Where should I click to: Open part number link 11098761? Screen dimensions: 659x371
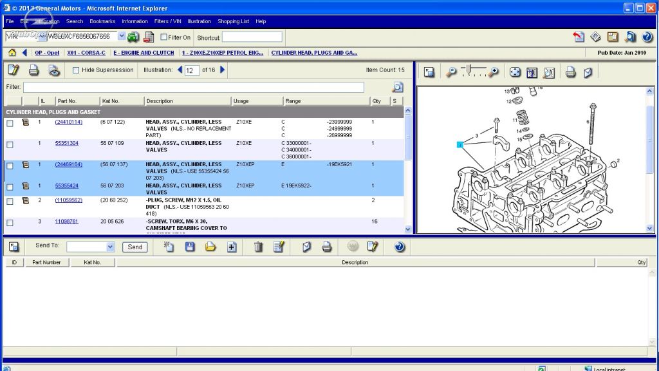pyautogui.click(x=66, y=222)
